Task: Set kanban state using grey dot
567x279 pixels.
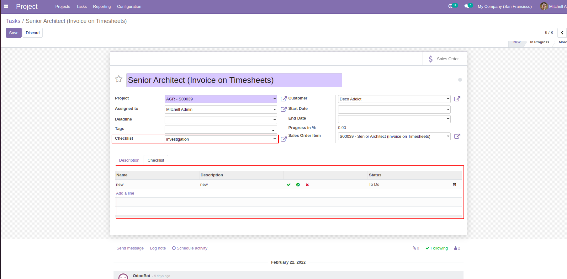Action: pos(460,80)
